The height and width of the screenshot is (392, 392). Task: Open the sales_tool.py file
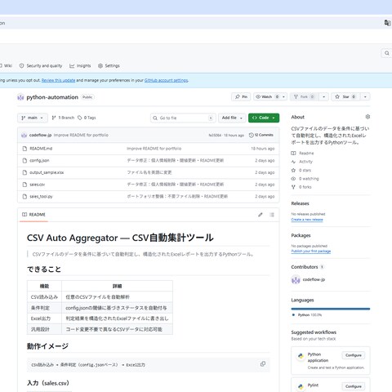tap(41, 197)
